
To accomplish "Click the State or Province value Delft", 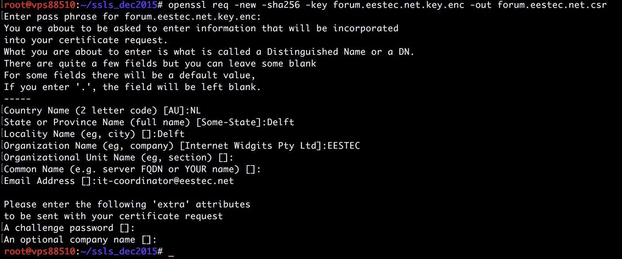I will pos(280,122).
